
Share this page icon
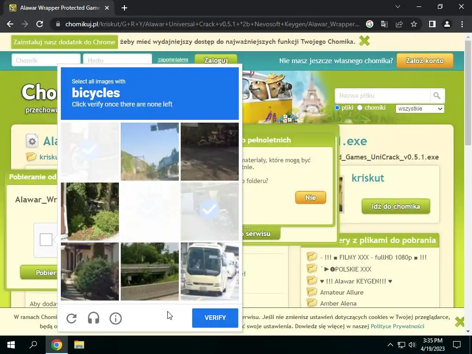coord(399,24)
